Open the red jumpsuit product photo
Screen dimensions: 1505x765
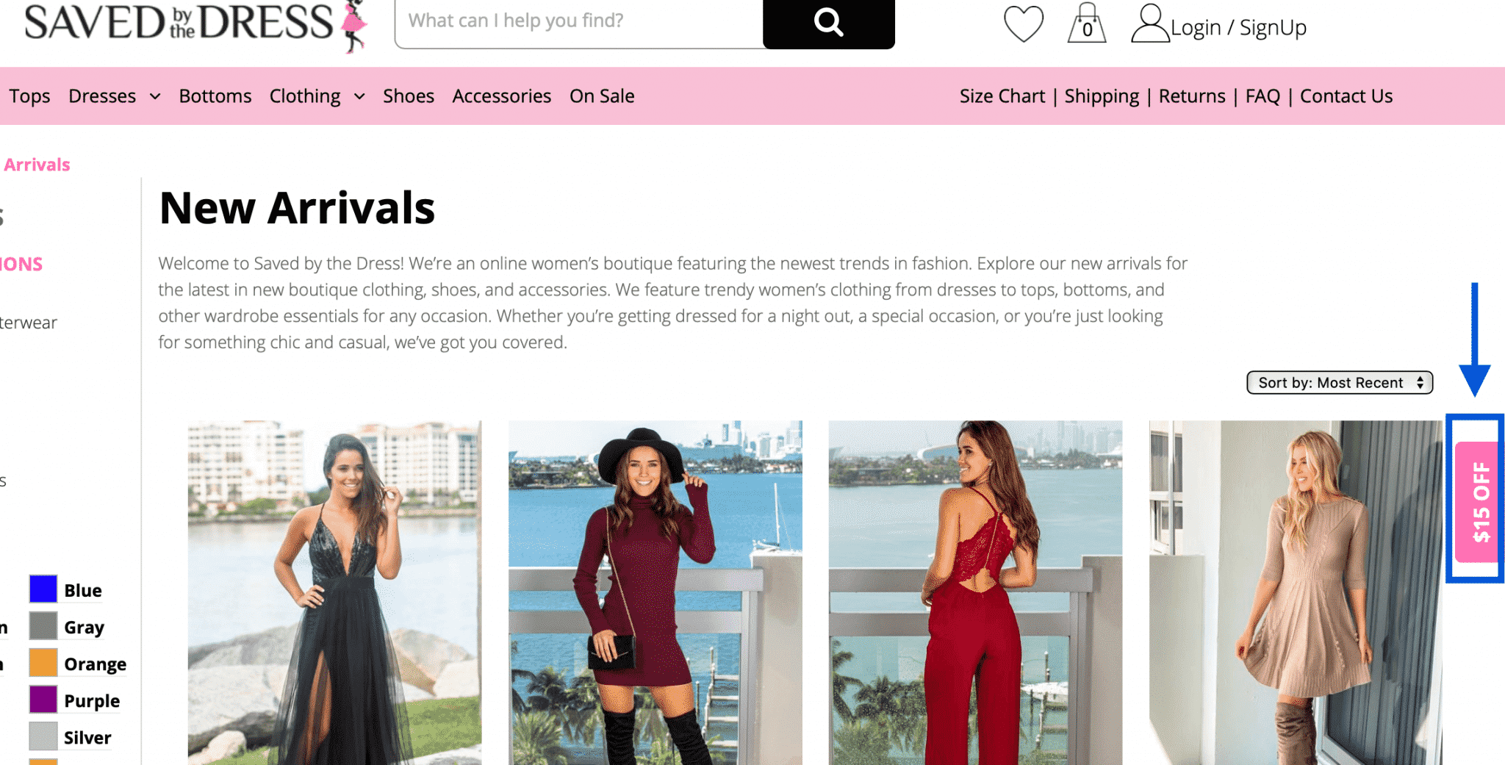coord(975,592)
